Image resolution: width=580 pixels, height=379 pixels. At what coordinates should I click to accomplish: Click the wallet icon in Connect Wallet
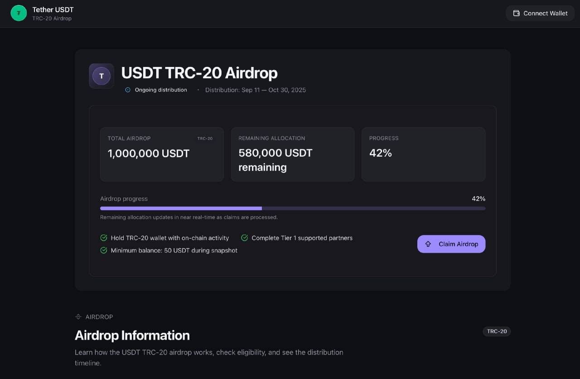click(x=516, y=13)
